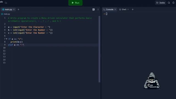
Task: Click the Python file icon on main.py tab
Action: point(3,10)
